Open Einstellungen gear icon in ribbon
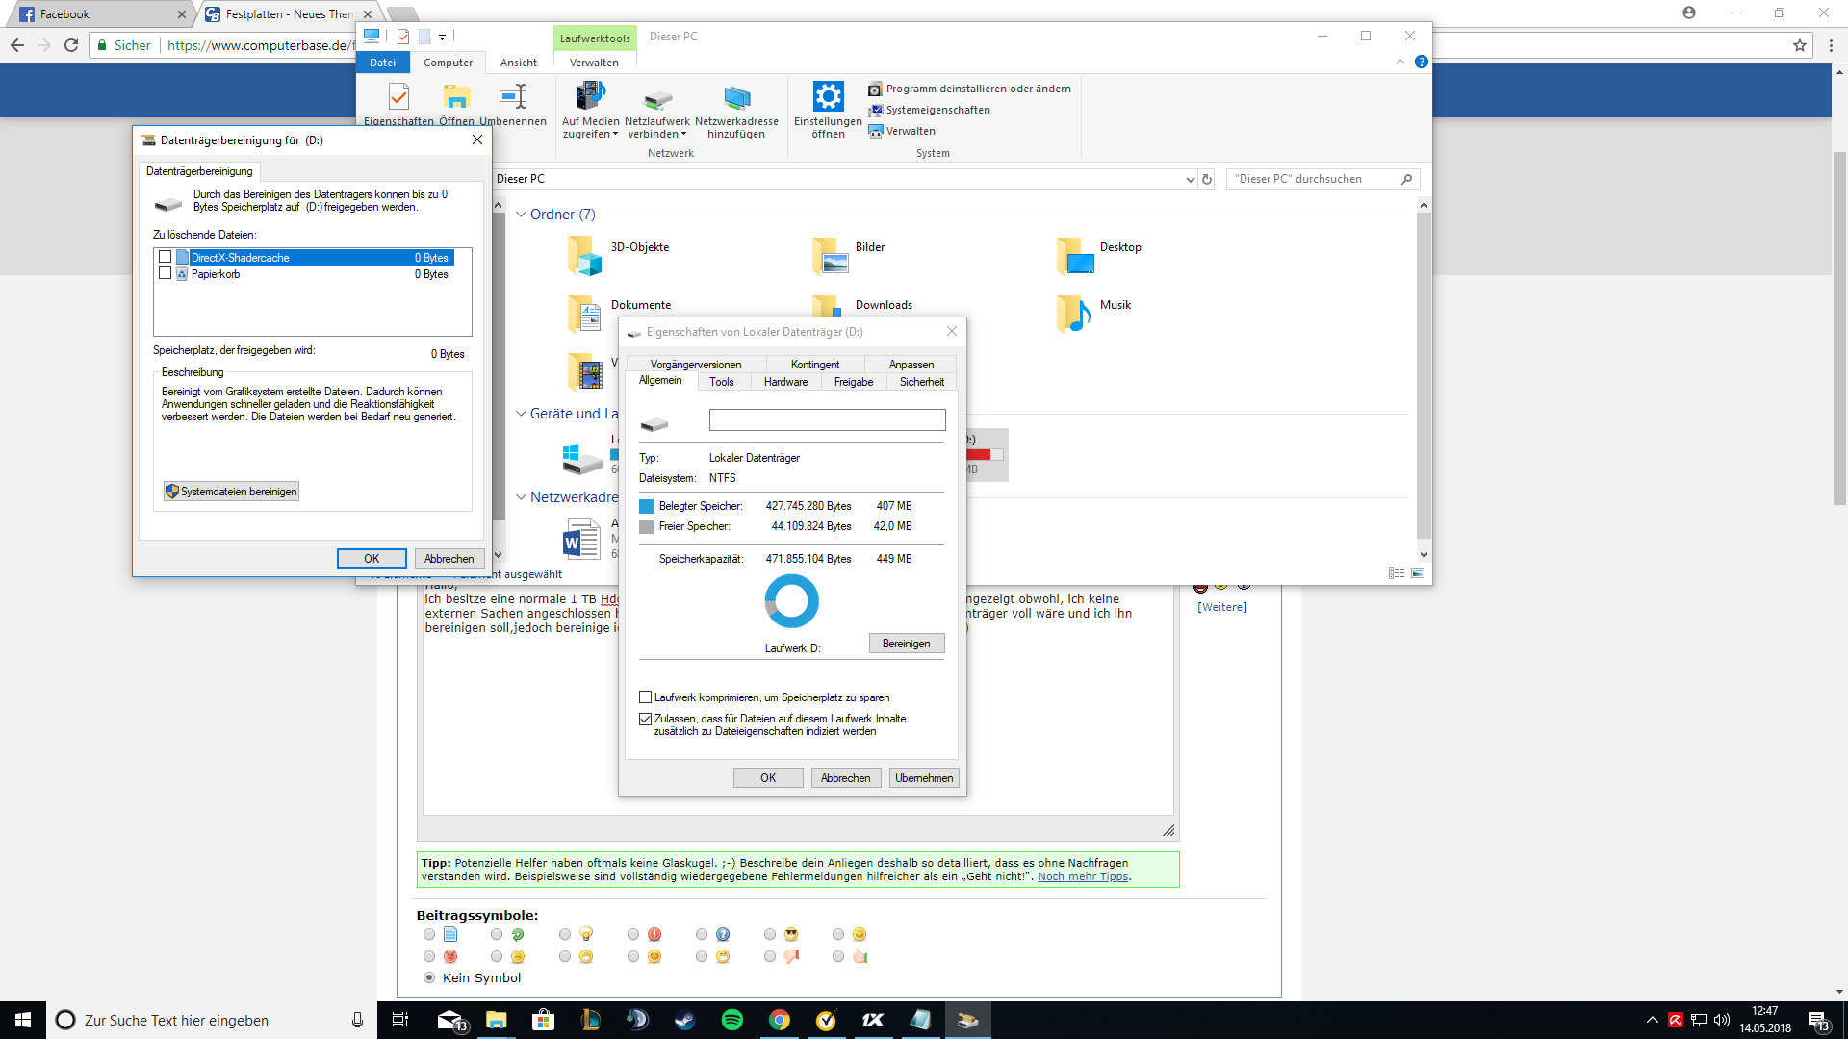Image resolution: width=1848 pixels, height=1039 pixels. pyautogui.click(x=828, y=97)
